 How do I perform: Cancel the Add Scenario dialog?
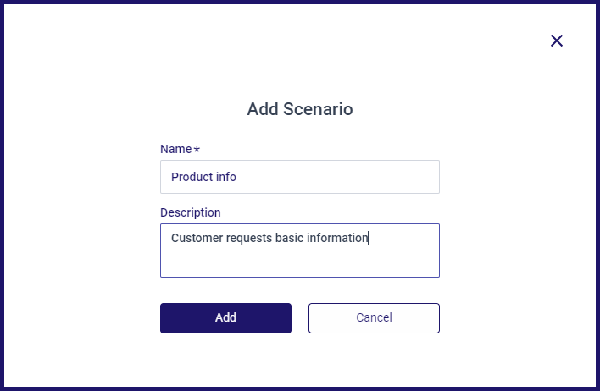coord(374,318)
